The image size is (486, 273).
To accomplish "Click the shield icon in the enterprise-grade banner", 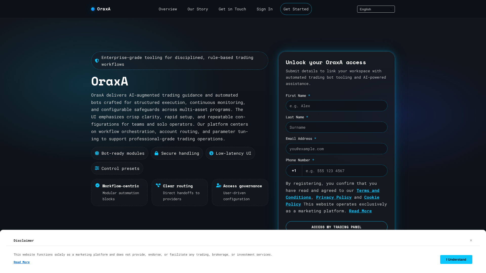I will (x=97, y=61).
